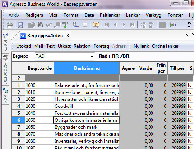This screenshot has height=149, width=194.
Task: Click the binoculars Find icon
Action: click(40, 24)
